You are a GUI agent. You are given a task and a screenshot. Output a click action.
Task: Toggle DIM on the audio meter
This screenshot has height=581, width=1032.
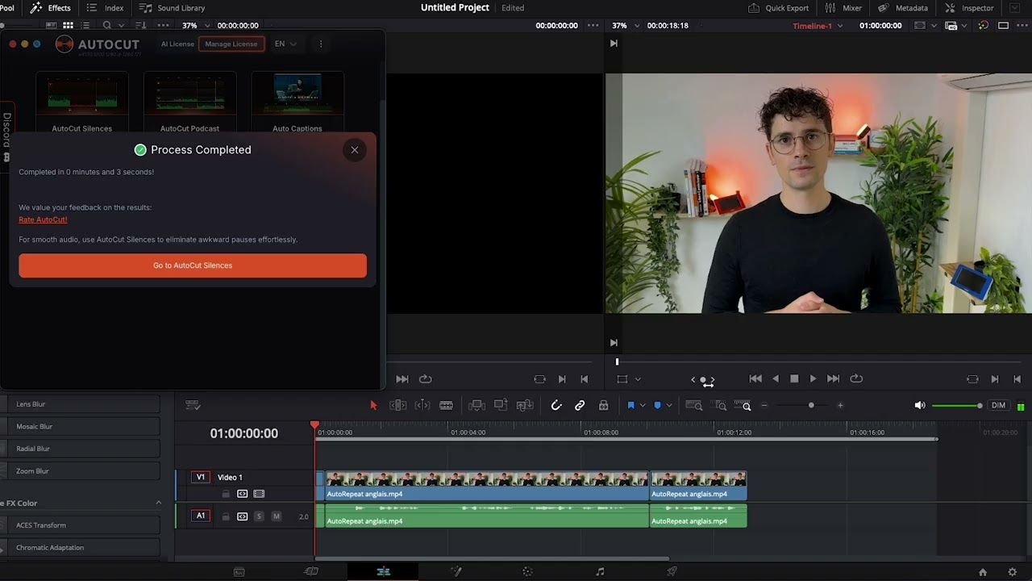999,404
